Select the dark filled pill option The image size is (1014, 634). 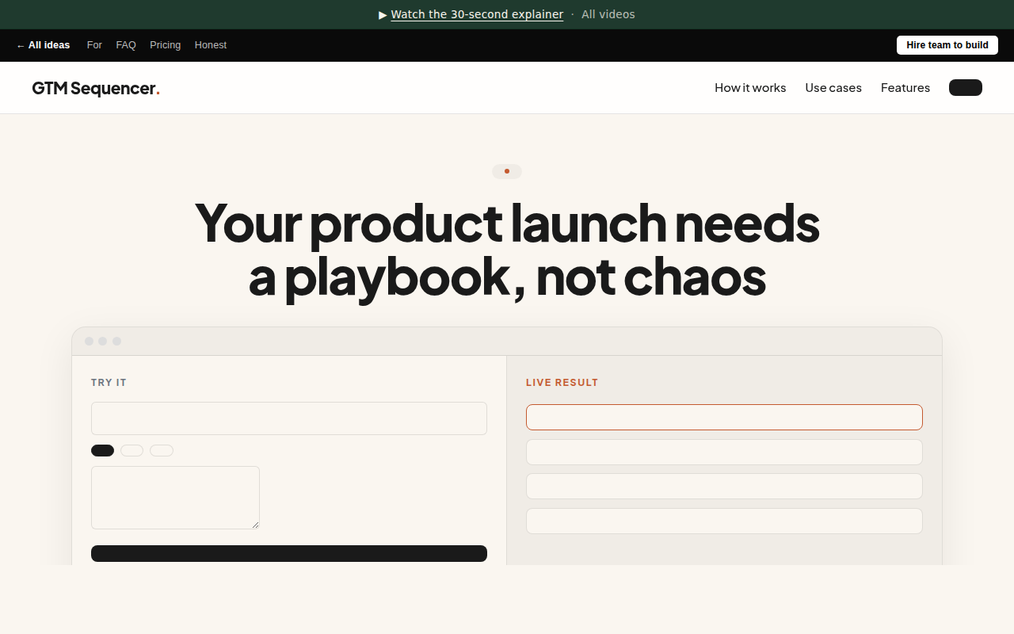coord(102,450)
